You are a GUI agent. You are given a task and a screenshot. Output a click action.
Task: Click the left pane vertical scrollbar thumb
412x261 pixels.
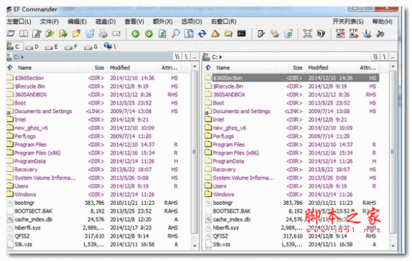point(195,152)
